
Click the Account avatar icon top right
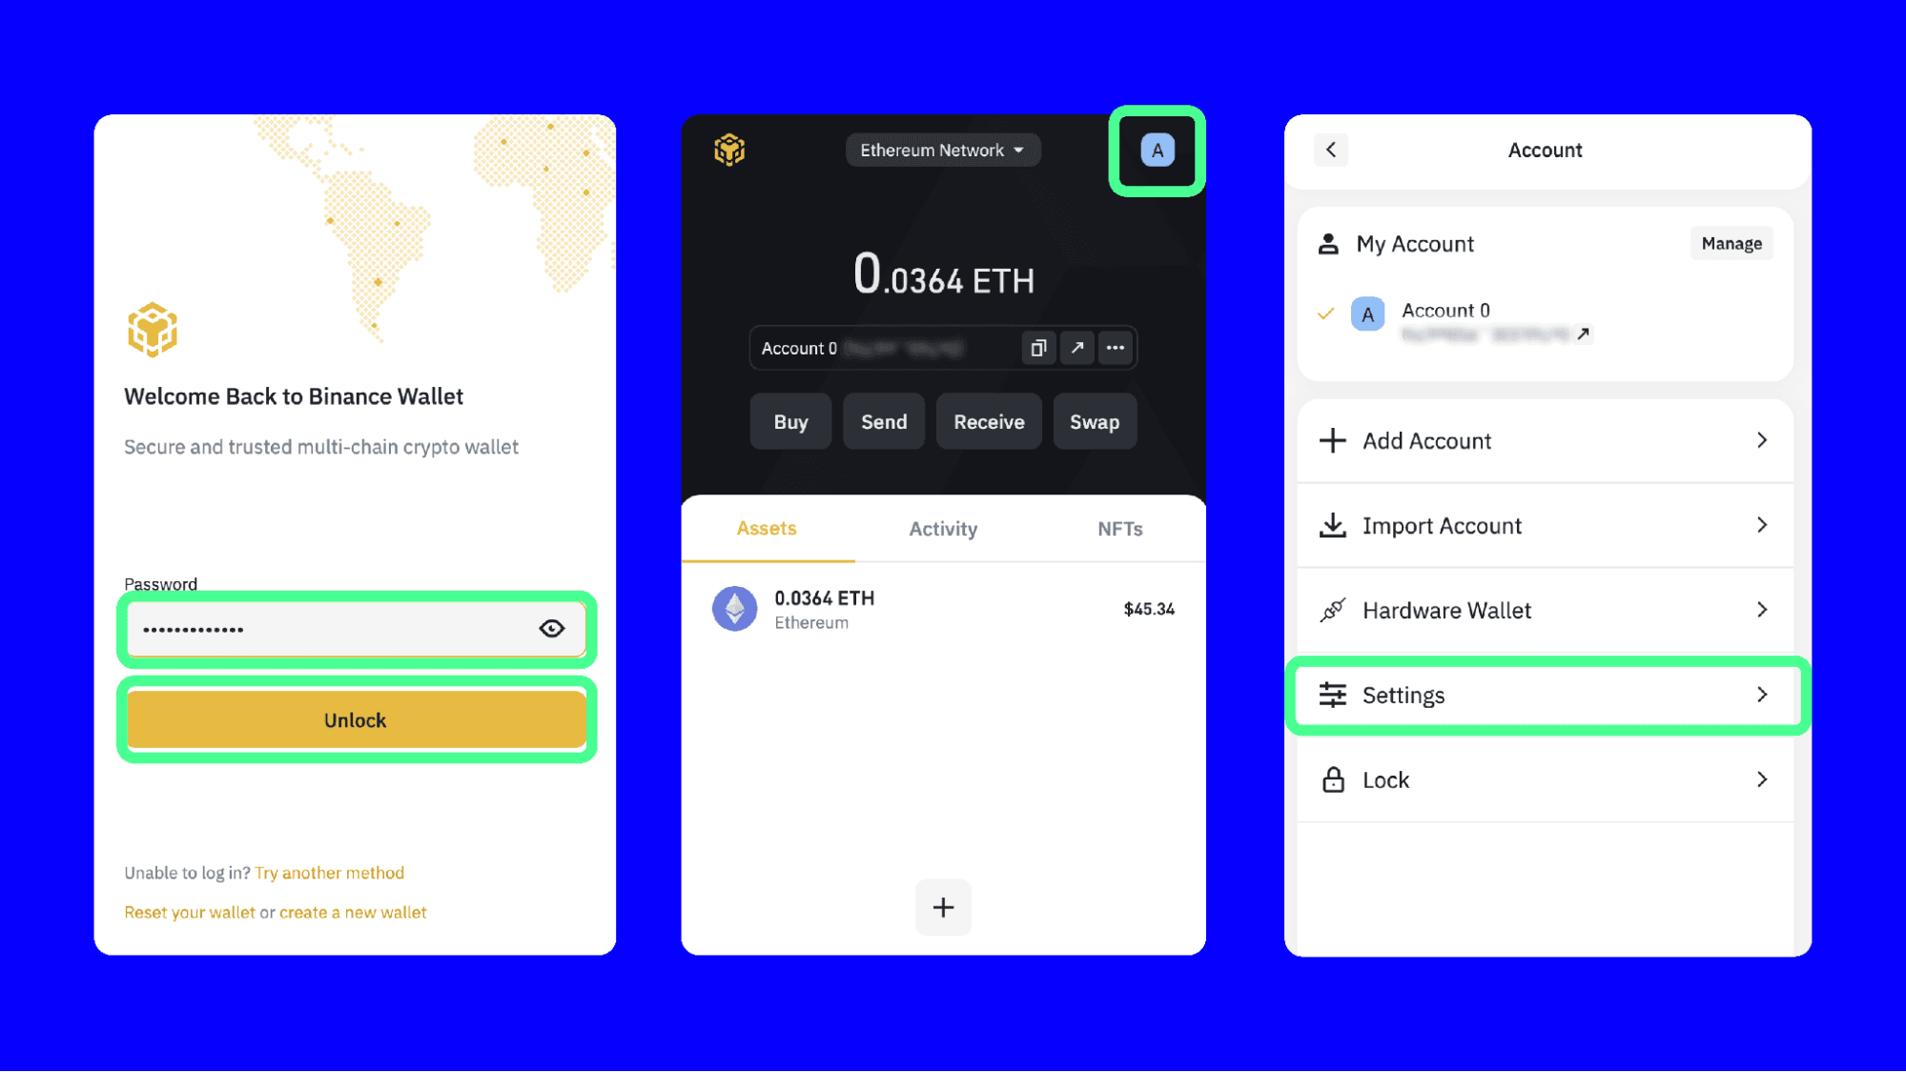1158,150
